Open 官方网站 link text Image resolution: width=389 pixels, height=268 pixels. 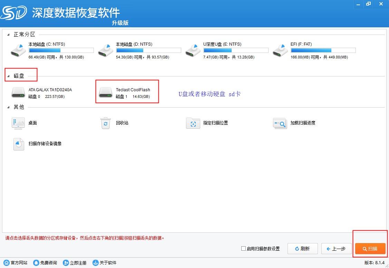[x=19, y=263]
